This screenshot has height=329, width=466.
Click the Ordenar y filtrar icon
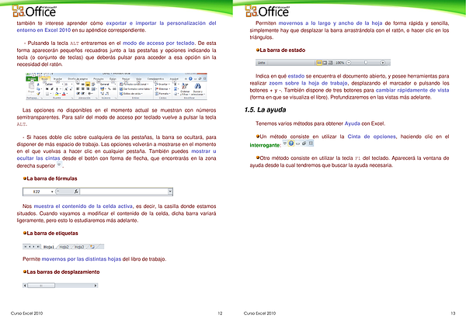click(x=185, y=86)
